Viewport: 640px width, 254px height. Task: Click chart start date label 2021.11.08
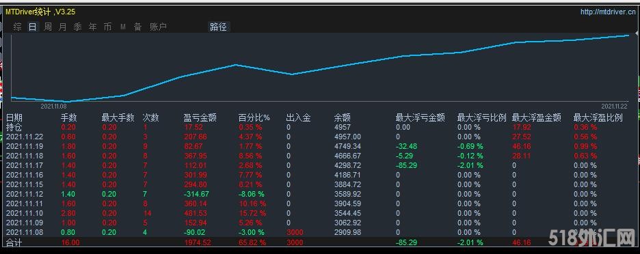click(53, 106)
